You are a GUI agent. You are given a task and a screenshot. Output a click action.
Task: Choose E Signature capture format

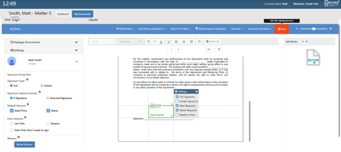(x=11, y=98)
